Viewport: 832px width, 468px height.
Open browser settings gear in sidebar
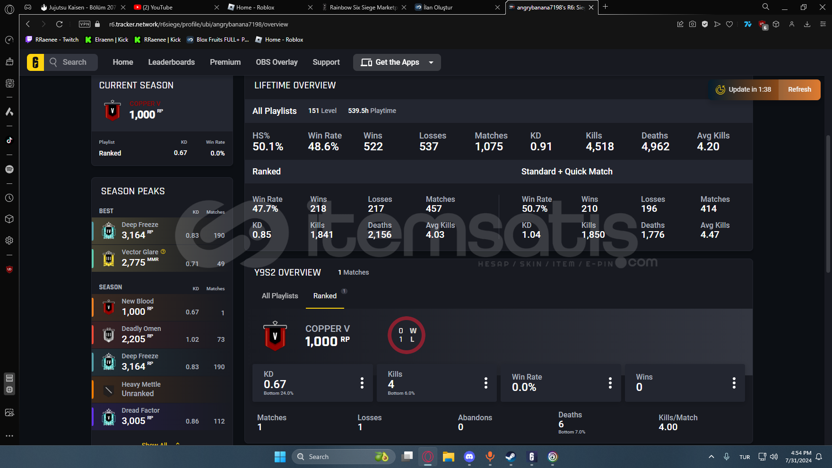[9, 241]
